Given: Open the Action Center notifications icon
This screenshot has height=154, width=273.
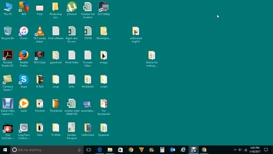Looking at the screenshot, I should click(266, 150).
